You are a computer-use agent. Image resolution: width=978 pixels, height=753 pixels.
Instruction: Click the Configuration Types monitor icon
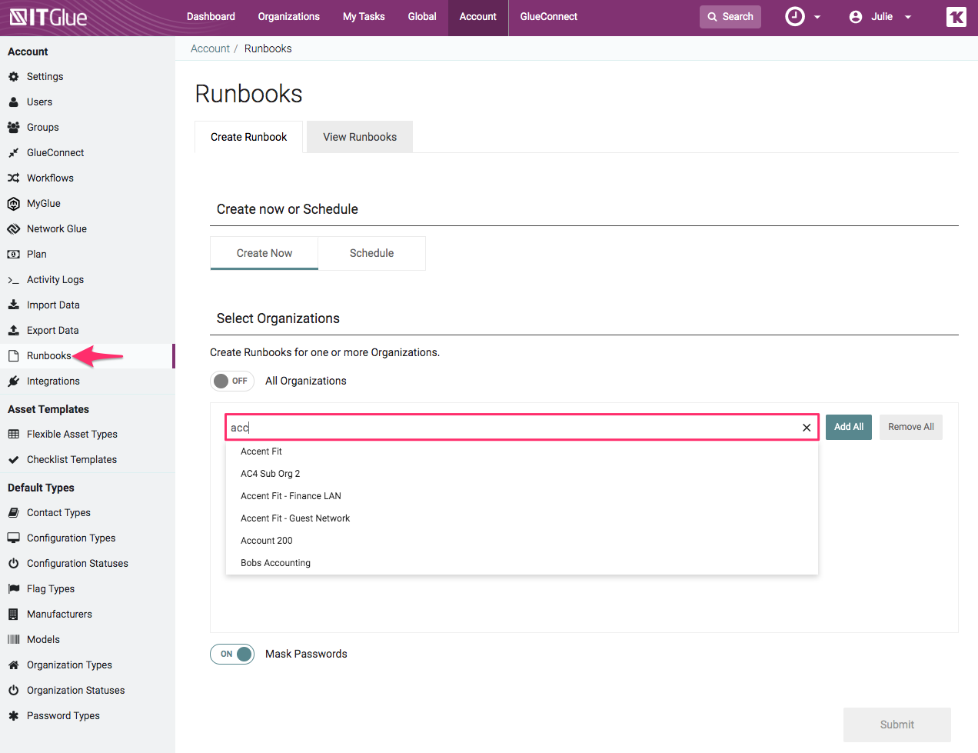13,538
